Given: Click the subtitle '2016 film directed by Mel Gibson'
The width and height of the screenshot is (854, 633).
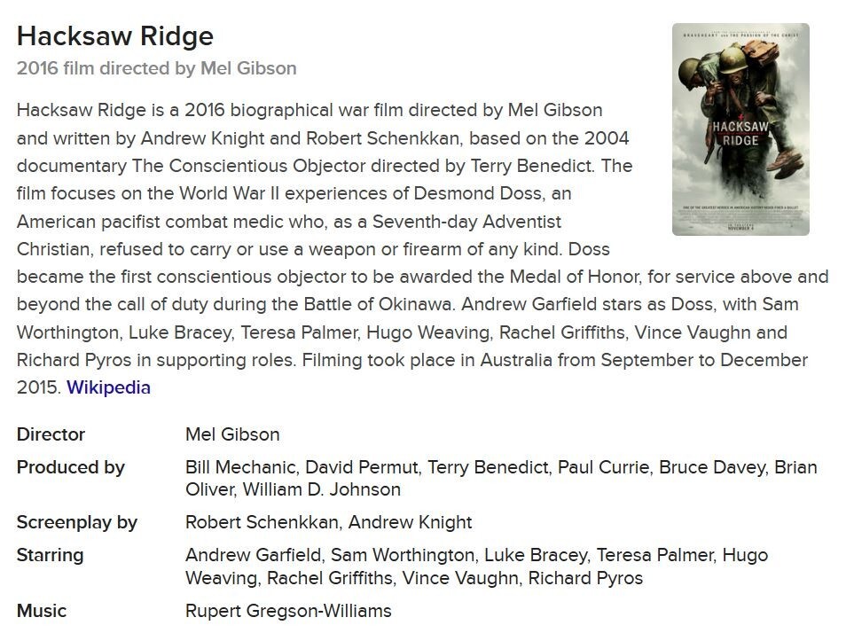Looking at the screenshot, I should [x=156, y=68].
